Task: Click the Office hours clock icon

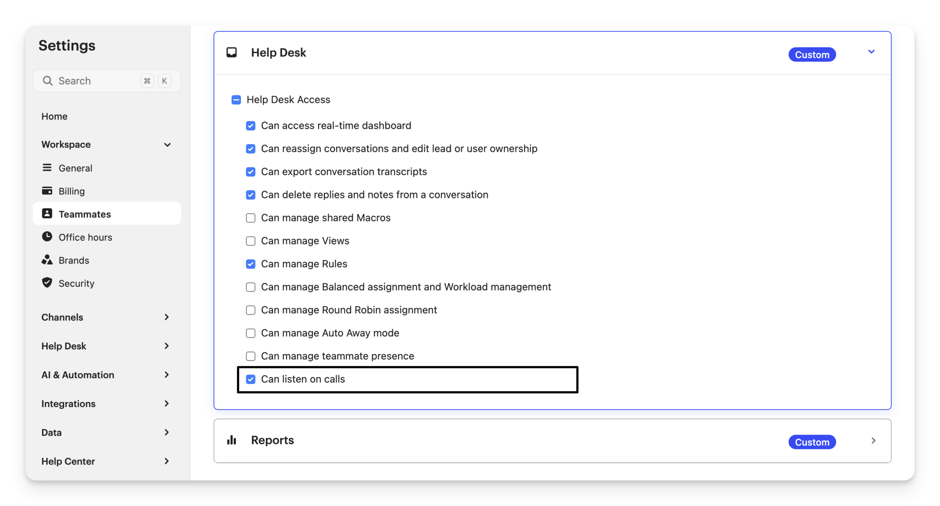Action: [47, 236]
